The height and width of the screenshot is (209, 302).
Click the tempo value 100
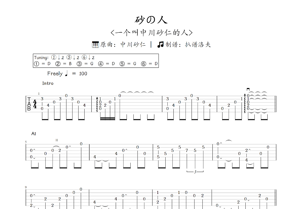83,73
